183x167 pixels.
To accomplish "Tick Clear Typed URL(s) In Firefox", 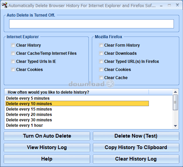I will pyautogui.click(x=101, y=61).
